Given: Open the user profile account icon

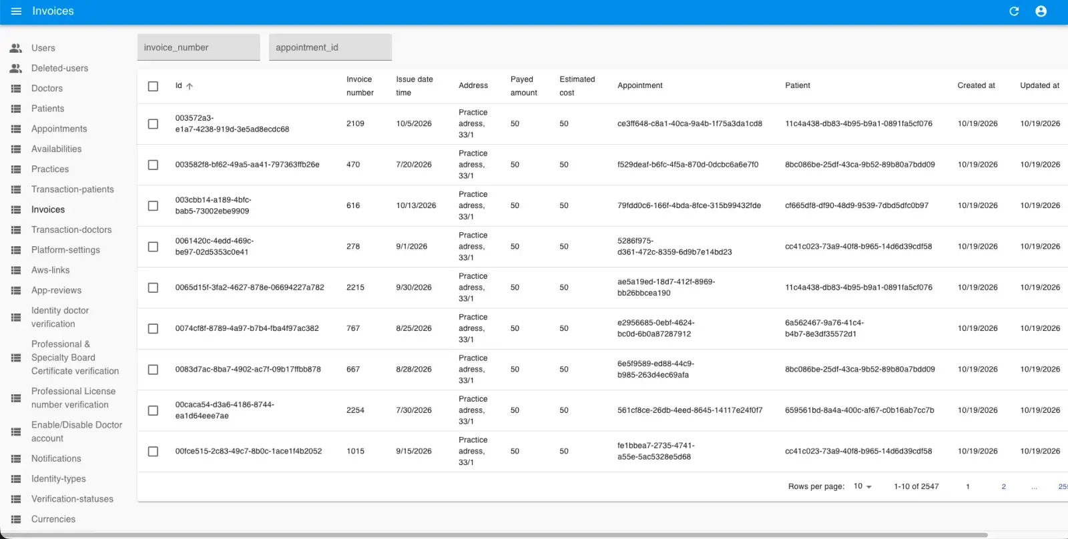Looking at the screenshot, I should [1041, 11].
